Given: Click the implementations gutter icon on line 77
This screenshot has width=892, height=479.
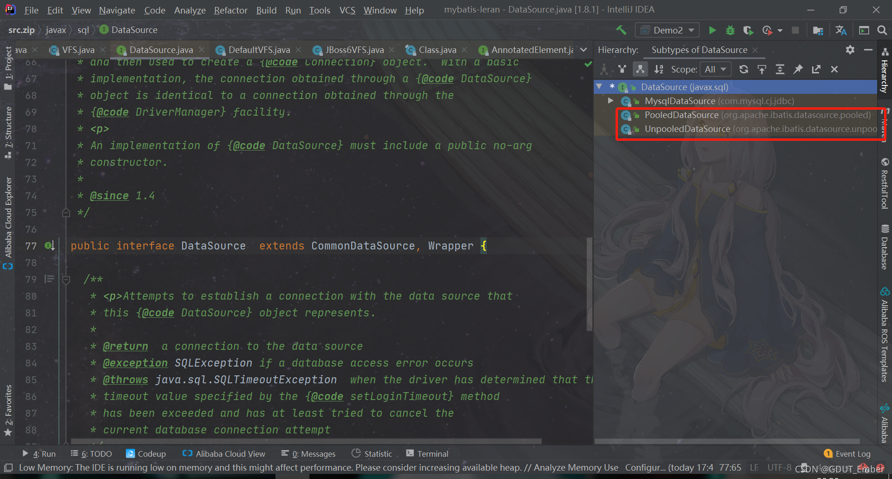Looking at the screenshot, I should 50,245.
